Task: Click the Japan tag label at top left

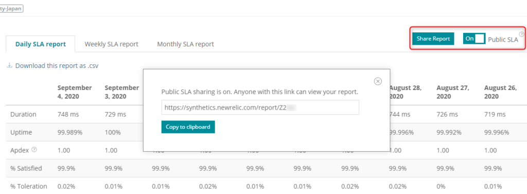Action: point(11,8)
